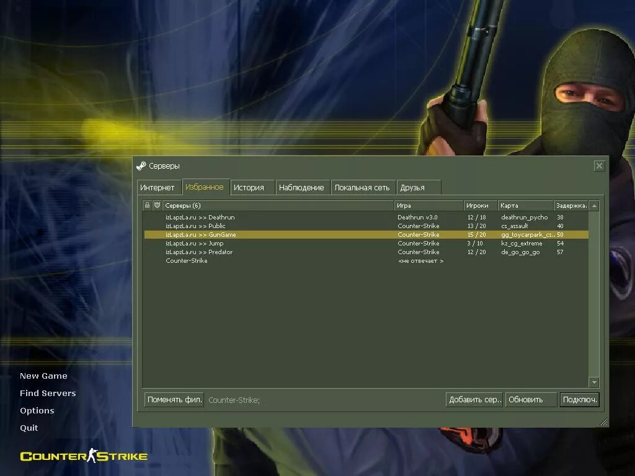Click the 3 / 10 players cell
The height and width of the screenshot is (476, 635).
coord(475,243)
